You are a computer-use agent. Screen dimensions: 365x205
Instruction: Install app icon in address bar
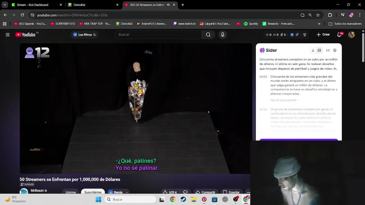click(303, 15)
